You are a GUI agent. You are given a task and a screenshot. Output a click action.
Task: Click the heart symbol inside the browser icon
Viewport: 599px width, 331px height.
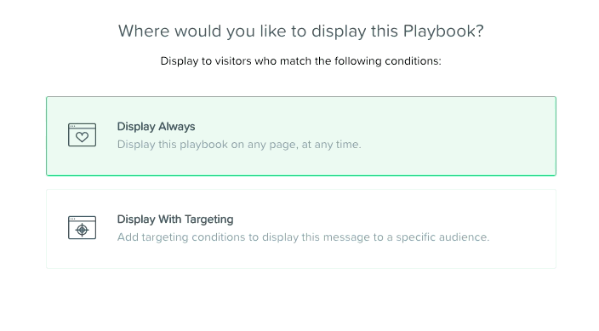tap(83, 137)
